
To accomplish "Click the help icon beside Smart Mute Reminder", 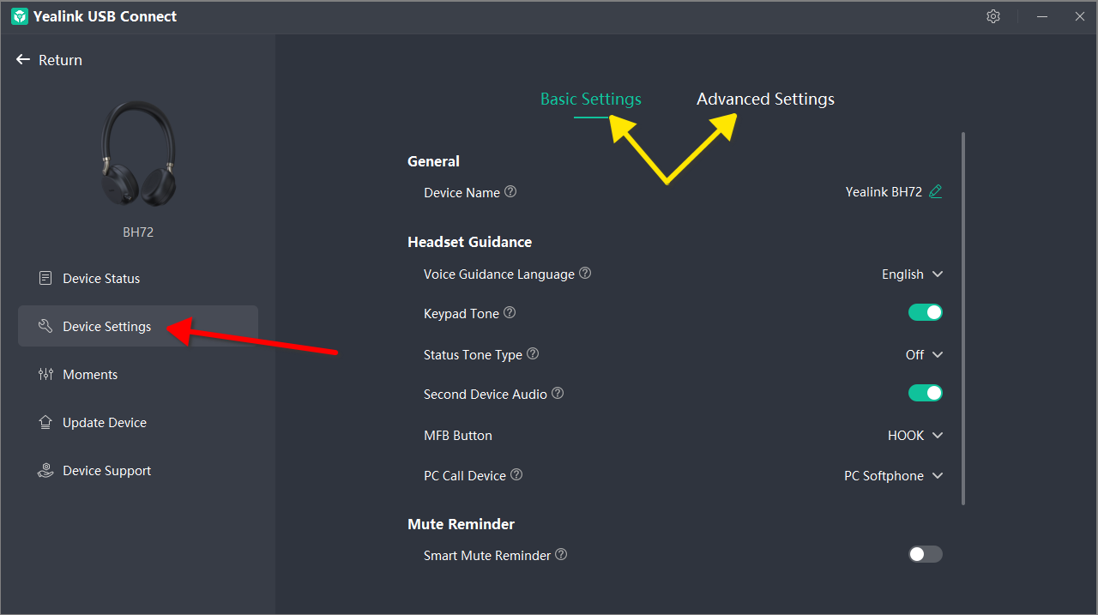I will tap(561, 555).
